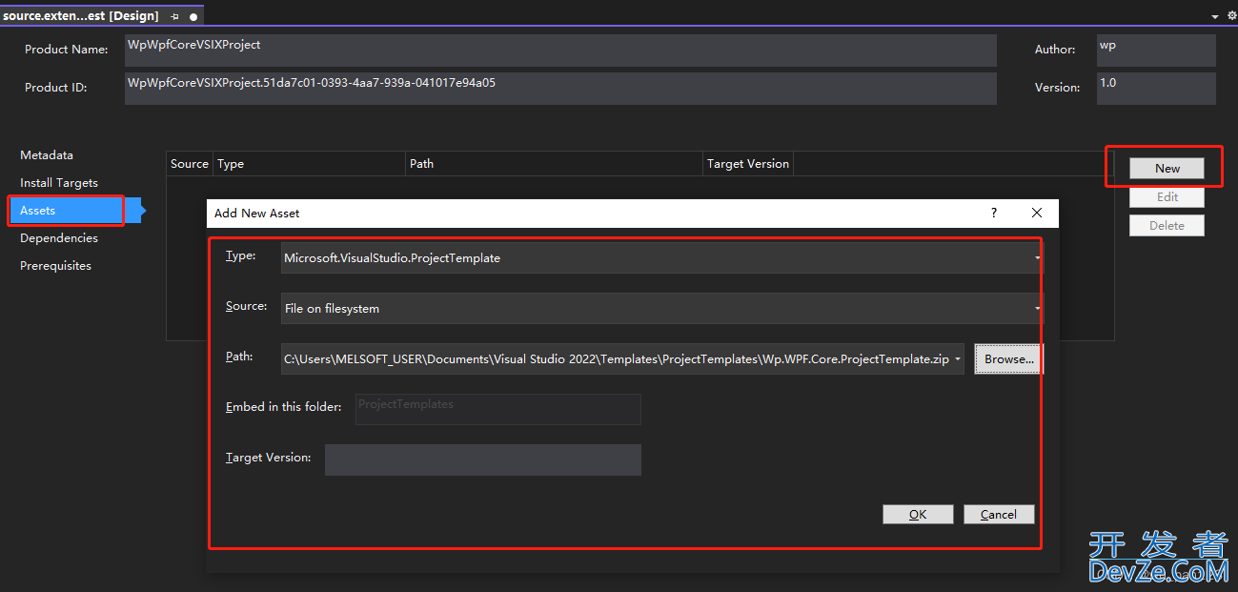Click the Type column header
This screenshot has width=1238, height=592.
[310, 164]
